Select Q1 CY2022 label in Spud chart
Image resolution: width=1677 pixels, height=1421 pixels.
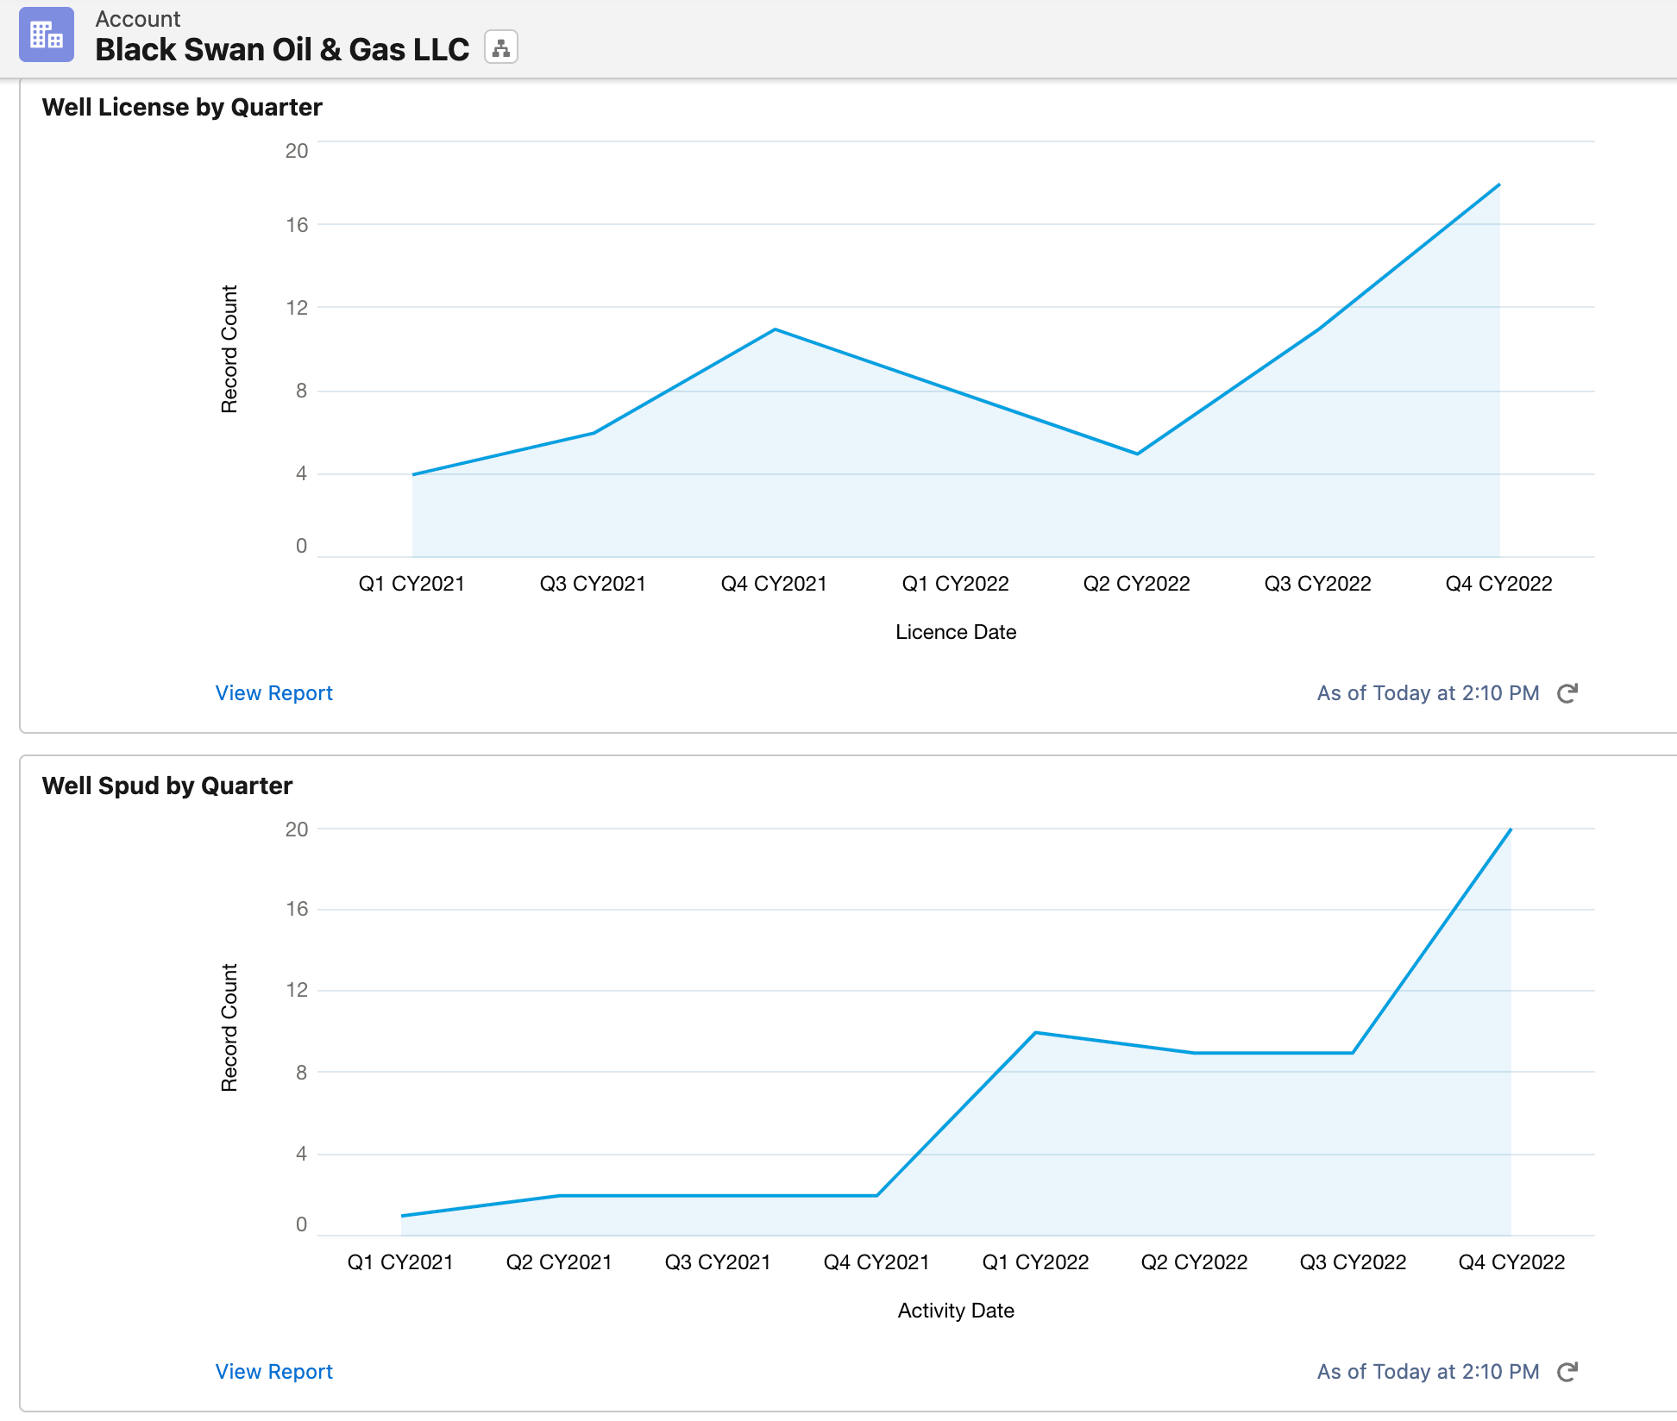[x=1035, y=1262]
